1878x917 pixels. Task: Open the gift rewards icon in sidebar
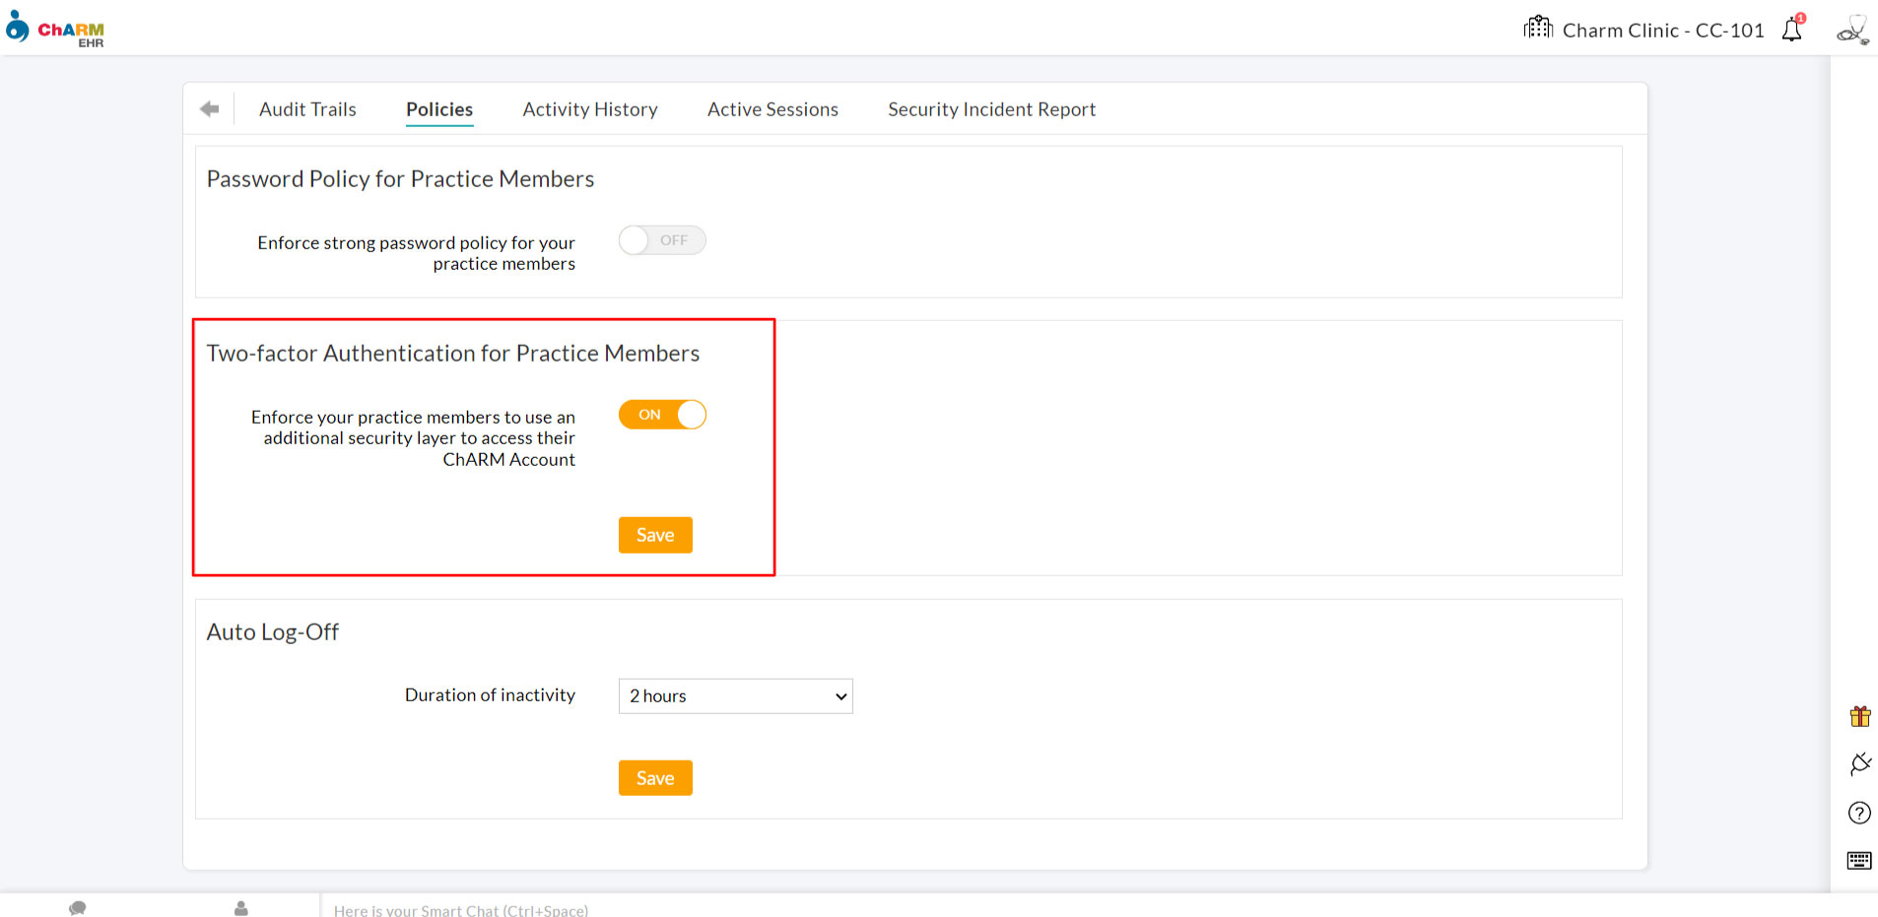1860,716
